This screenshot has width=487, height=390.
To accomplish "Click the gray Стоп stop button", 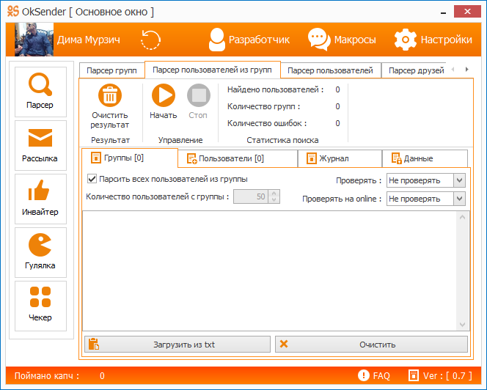I will click(x=199, y=95).
